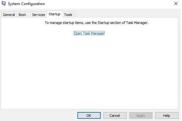Viewport: 182px width, 121px height.
Task: Click the Startup tab label
Action: click(x=54, y=14)
